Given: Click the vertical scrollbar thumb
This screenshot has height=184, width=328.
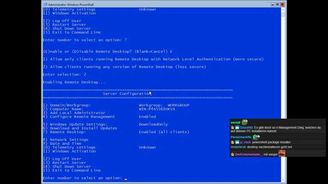Looking at the screenshot, I should pos(283,14).
